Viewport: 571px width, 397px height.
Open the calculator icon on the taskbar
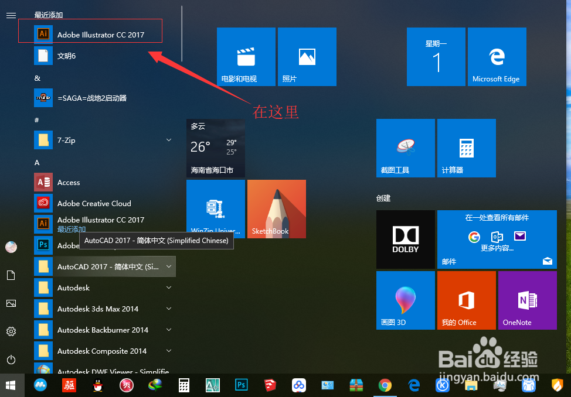[x=184, y=385]
